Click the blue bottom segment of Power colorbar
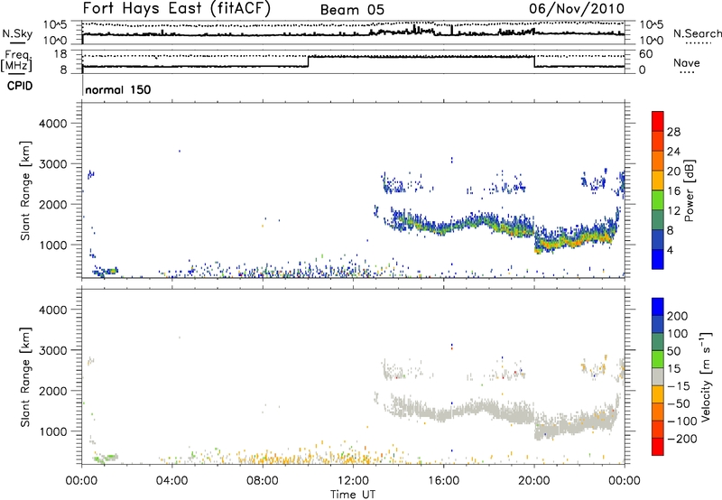722x500 pixels. (658, 259)
